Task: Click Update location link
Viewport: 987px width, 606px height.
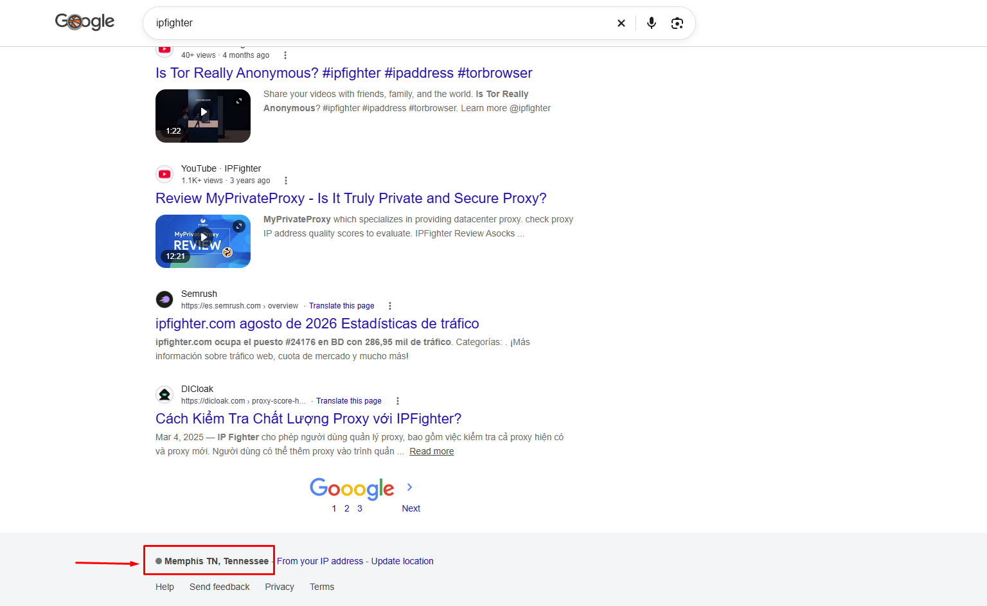Action: click(402, 561)
